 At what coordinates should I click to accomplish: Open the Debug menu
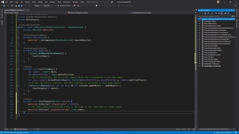pyautogui.click(x=40, y=2)
